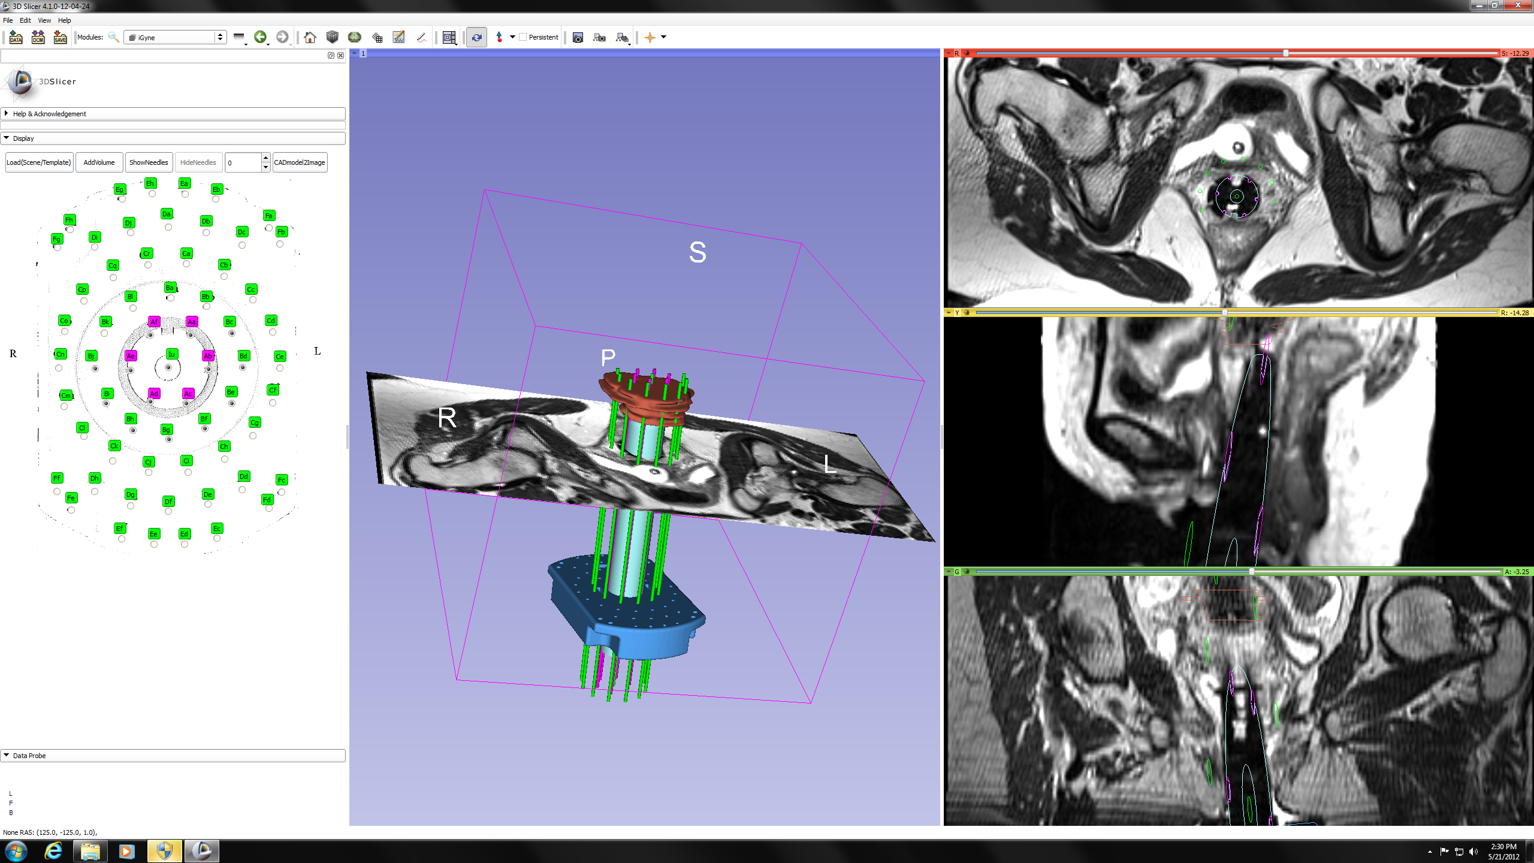Open the iGyne modules dropdown

click(175, 37)
